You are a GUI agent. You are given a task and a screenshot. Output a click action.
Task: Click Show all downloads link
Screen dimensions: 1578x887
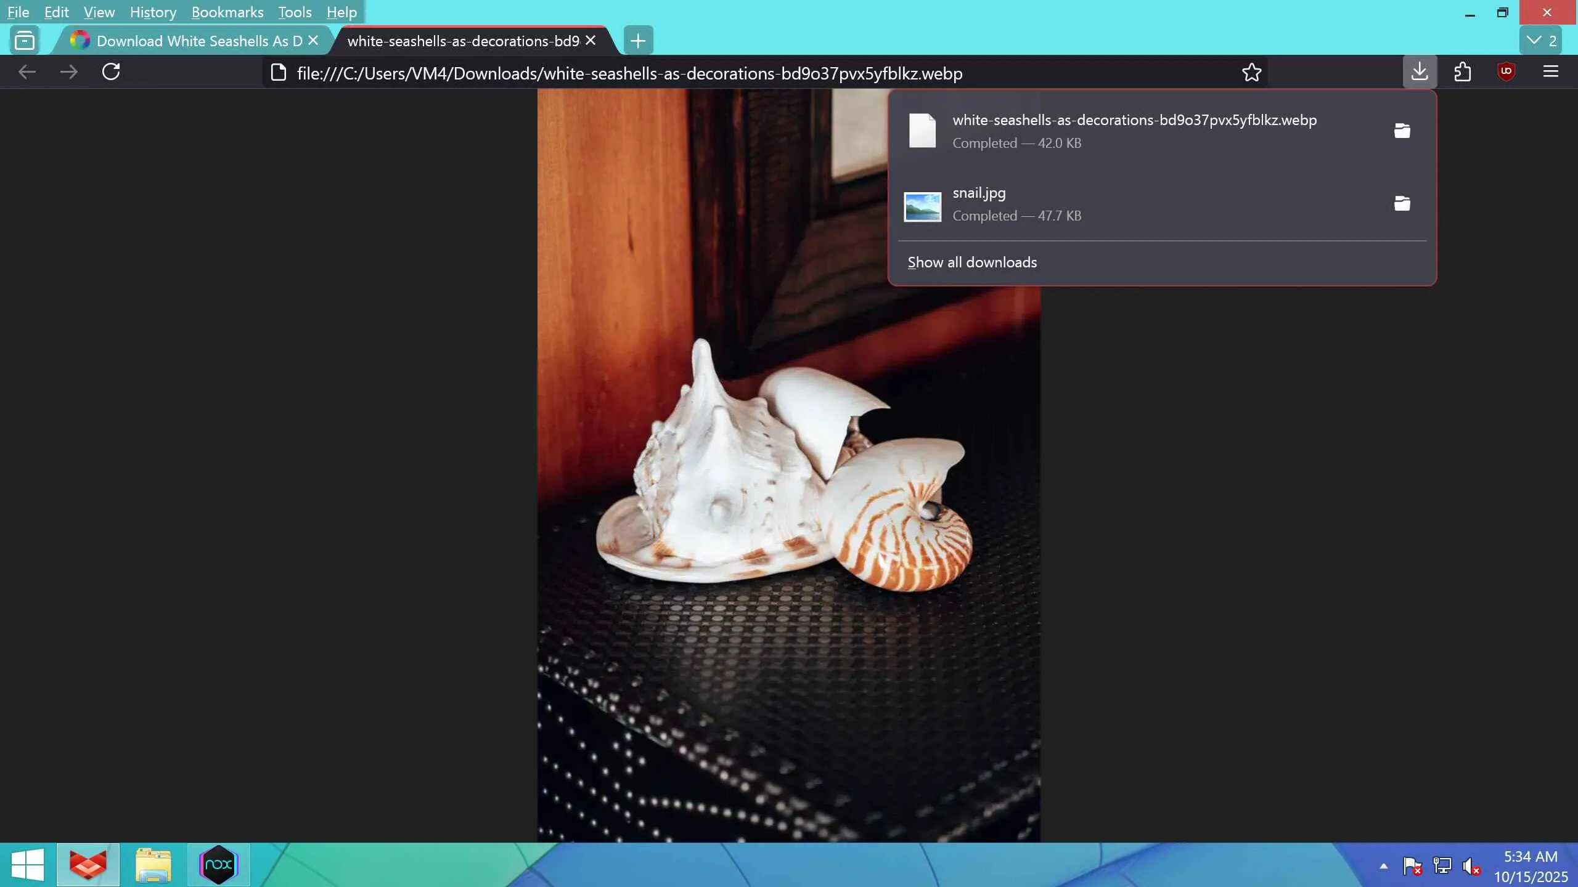coord(972,262)
